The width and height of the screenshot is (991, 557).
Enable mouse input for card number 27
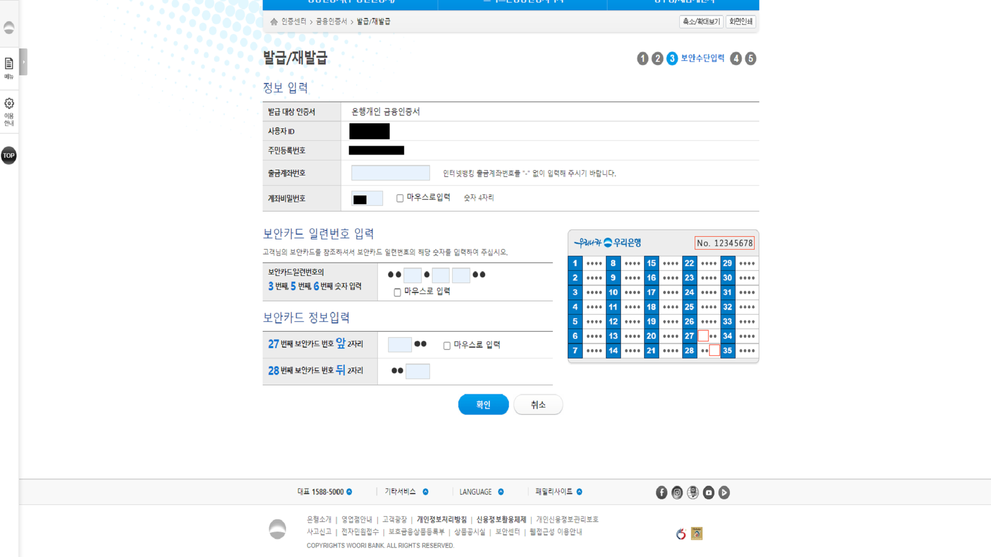(447, 345)
